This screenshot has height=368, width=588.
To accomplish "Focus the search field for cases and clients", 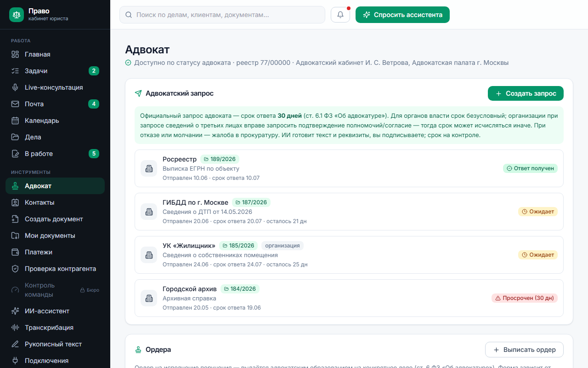I will [222, 15].
